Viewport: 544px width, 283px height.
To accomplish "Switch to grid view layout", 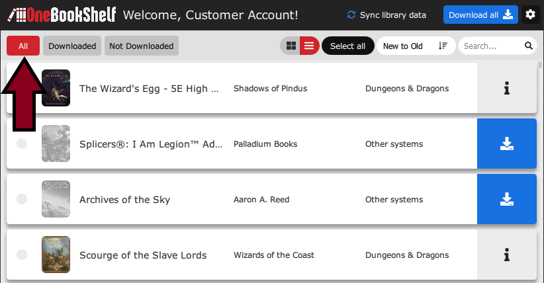I will (291, 46).
